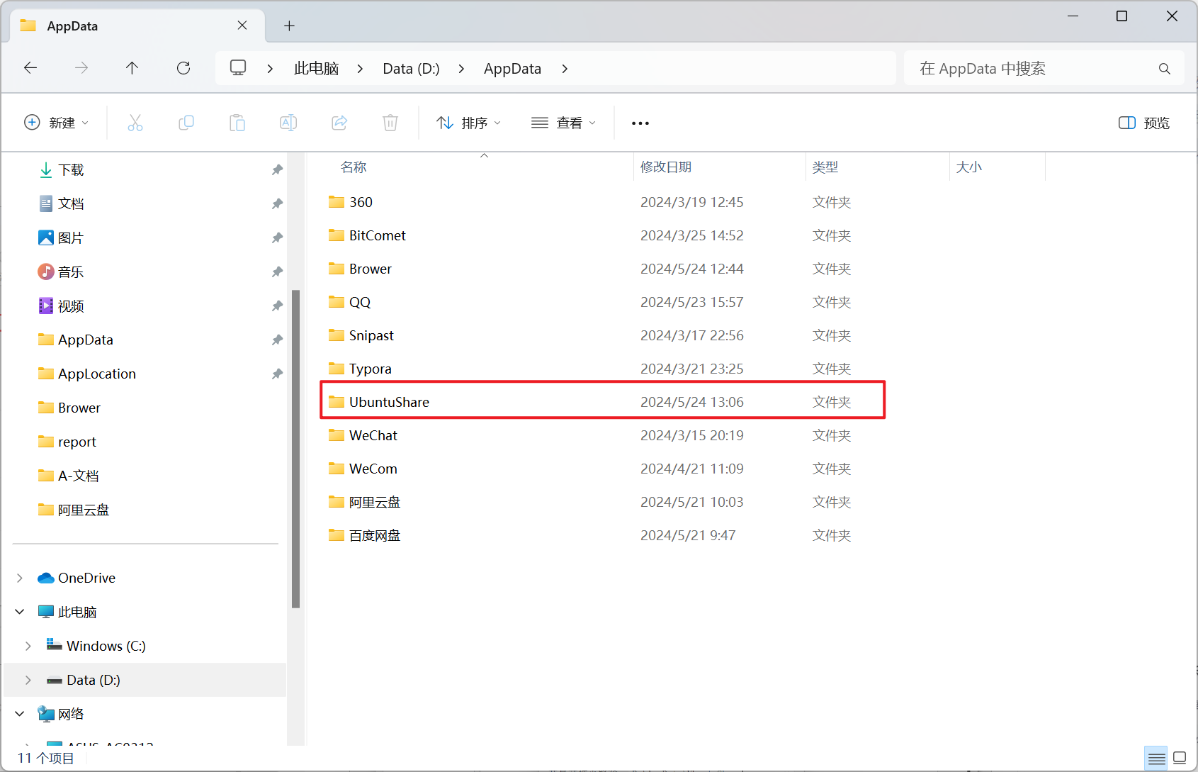Click the Paste clipboard icon
The image size is (1198, 772).
(237, 123)
